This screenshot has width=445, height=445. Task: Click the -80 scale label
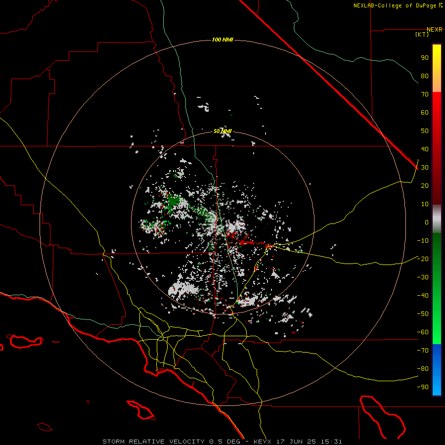[x=423, y=369]
